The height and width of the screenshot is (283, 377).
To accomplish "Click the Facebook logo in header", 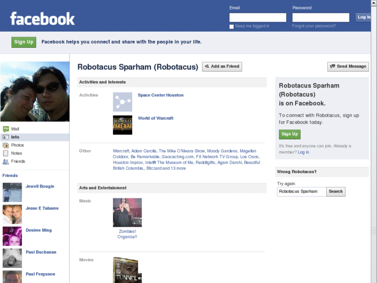I will (x=43, y=19).
